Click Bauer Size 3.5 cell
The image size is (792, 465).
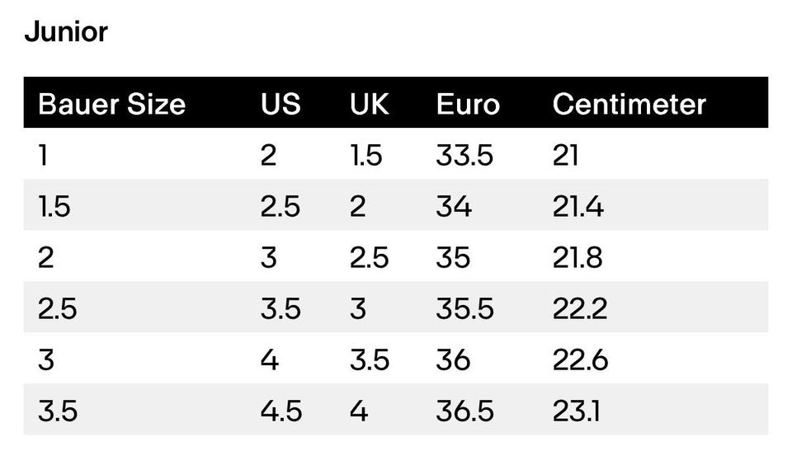tap(58, 411)
